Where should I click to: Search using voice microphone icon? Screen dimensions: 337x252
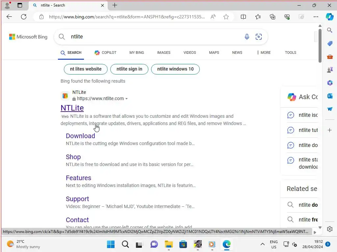tap(247, 37)
